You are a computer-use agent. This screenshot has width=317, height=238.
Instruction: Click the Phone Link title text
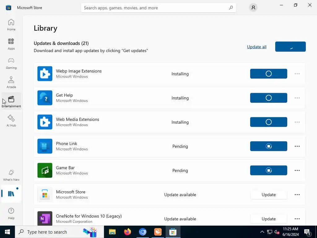67,143
